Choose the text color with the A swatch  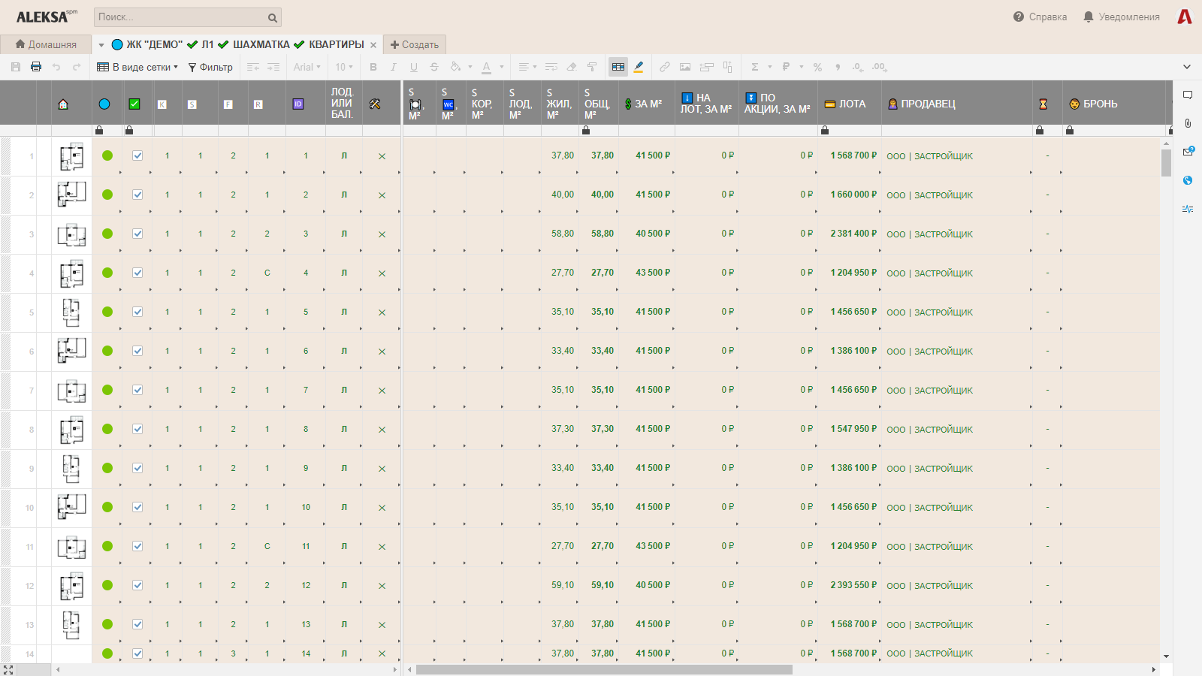(487, 67)
